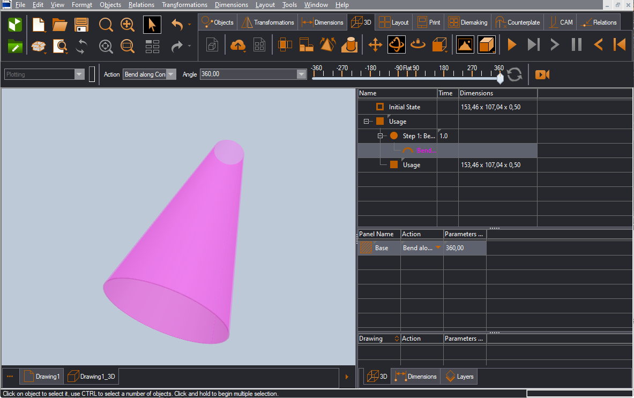Click the cloud upload icon
The width and height of the screenshot is (634, 398).
click(237, 45)
